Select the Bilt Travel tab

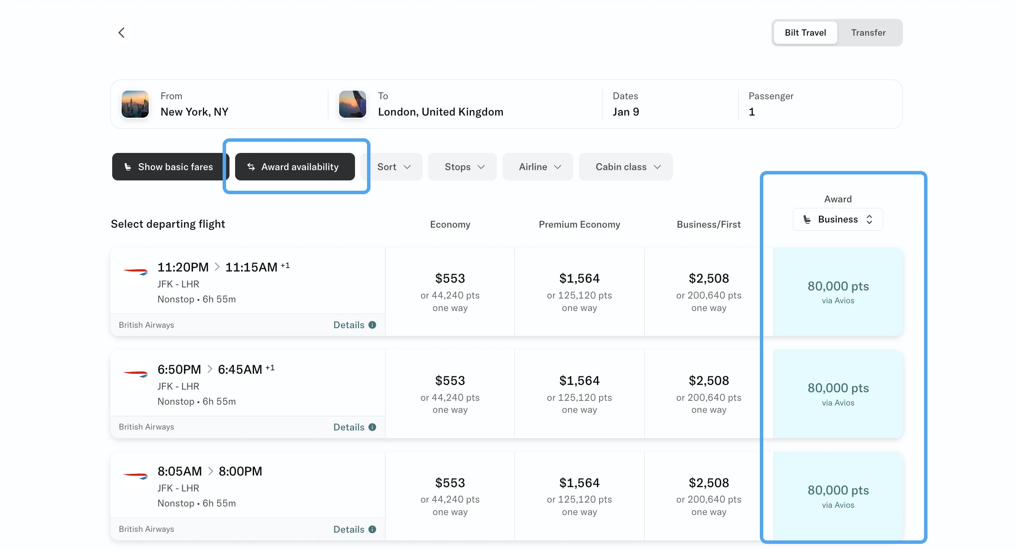805,33
